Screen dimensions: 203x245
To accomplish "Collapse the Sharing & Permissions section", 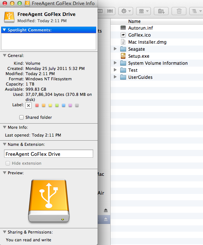I will coord(4,232).
